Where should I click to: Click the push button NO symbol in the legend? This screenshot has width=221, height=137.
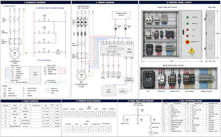click(x=23, y=88)
